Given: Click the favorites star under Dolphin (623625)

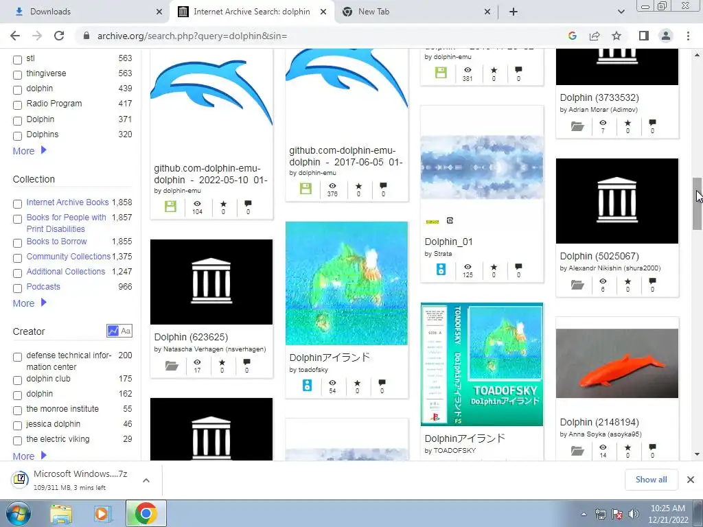Looking at the screenshot, I should (222, 362).
